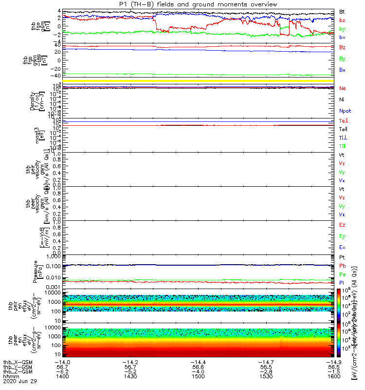Select the X-GSM value '-14.9'
Screen dimensions: 365x390
(333, 362)
